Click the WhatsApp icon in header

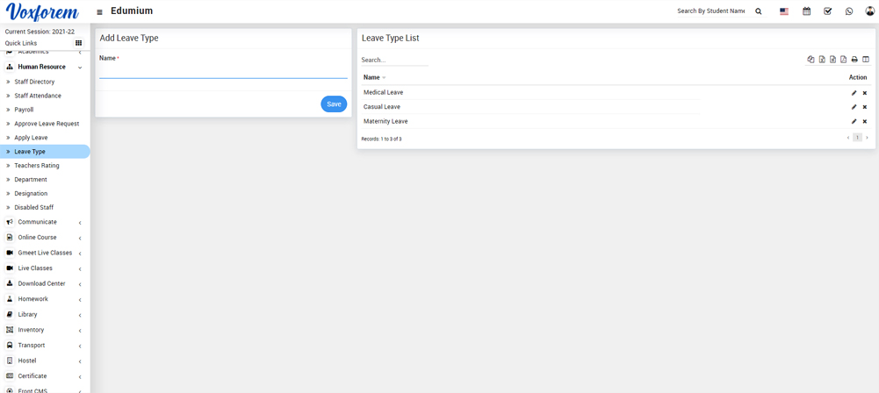(849, 11)
